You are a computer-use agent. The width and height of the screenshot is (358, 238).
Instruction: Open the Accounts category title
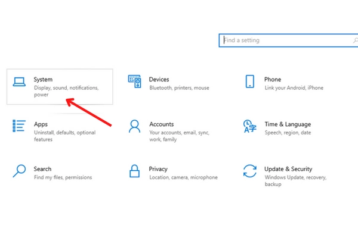161,124
